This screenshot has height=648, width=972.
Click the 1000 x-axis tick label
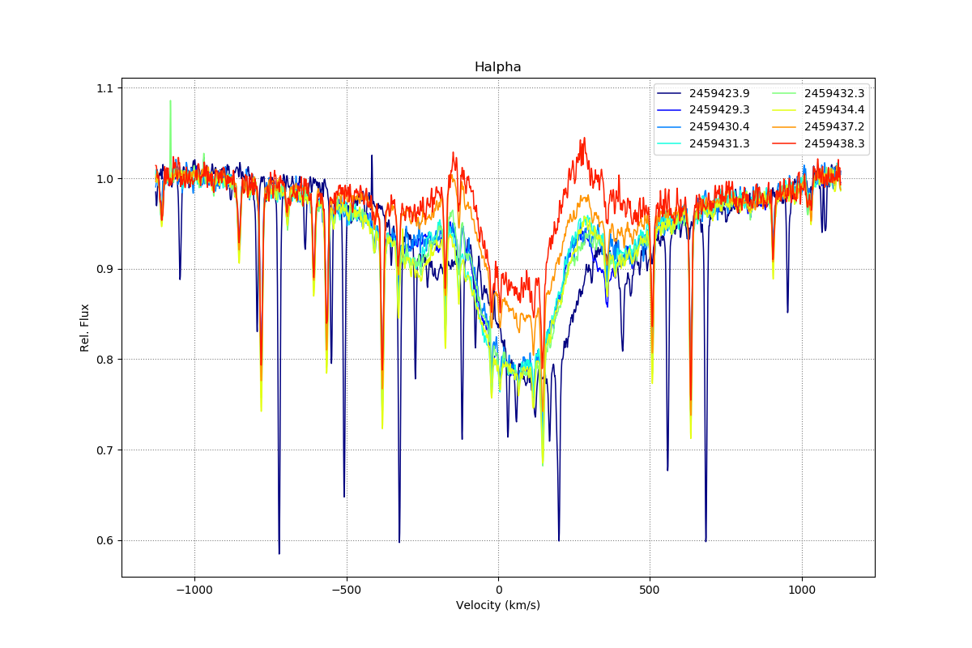click(x=802, y=590)
